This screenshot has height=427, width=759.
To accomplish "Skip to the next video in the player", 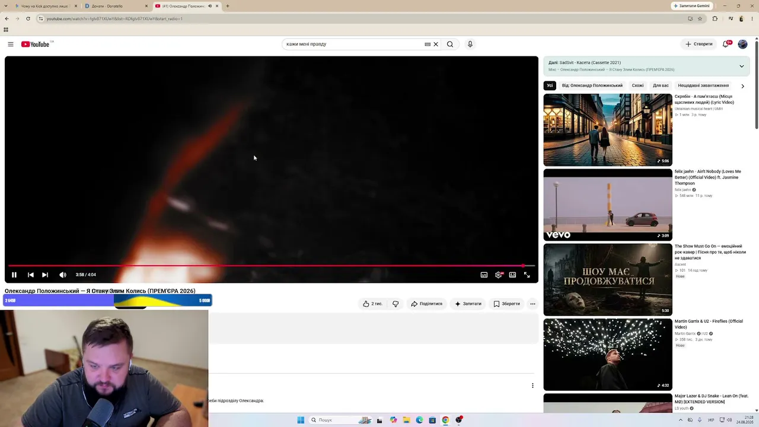I will pyautogui.click(x=45, y=275).
